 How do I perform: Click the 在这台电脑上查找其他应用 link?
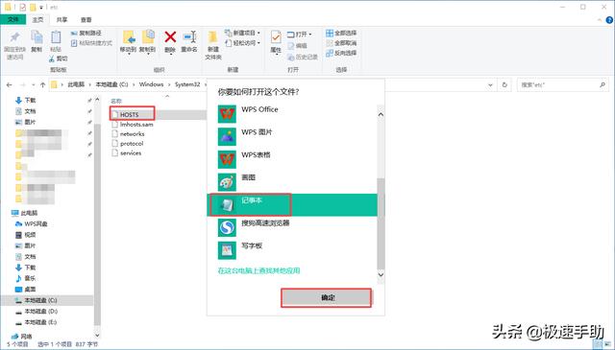coord(258,270)
